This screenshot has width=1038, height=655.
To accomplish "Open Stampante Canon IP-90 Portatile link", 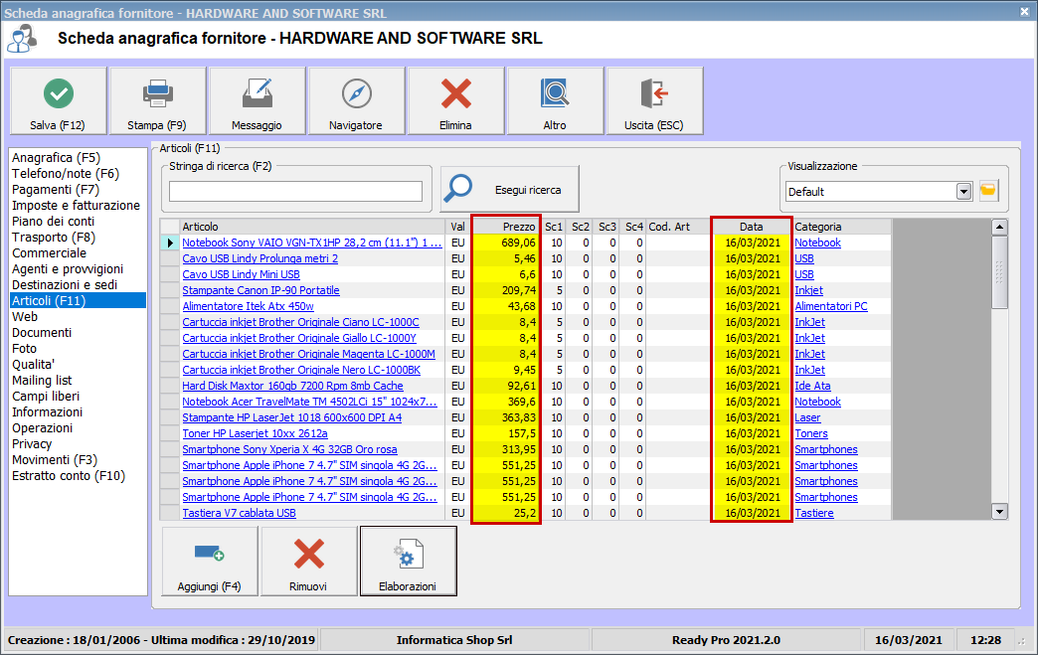I will (x=260, y=290).
